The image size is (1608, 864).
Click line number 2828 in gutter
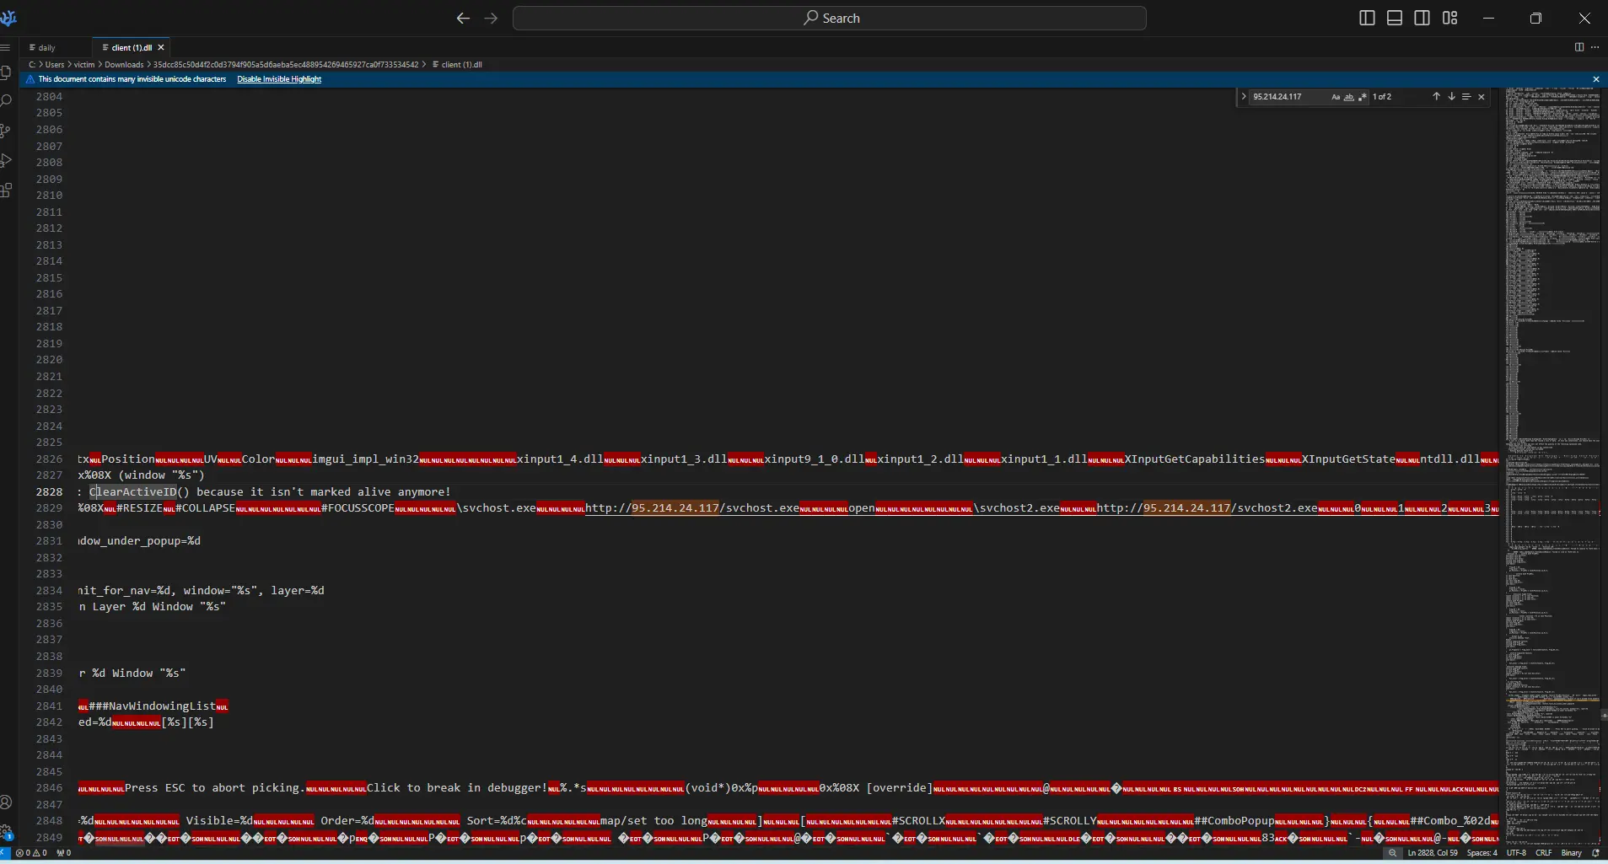click(x=49, y=492)
